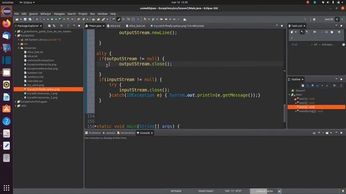346x194 pixels.
Task: Click the green Run toolbar button
Action: (52, 19)
